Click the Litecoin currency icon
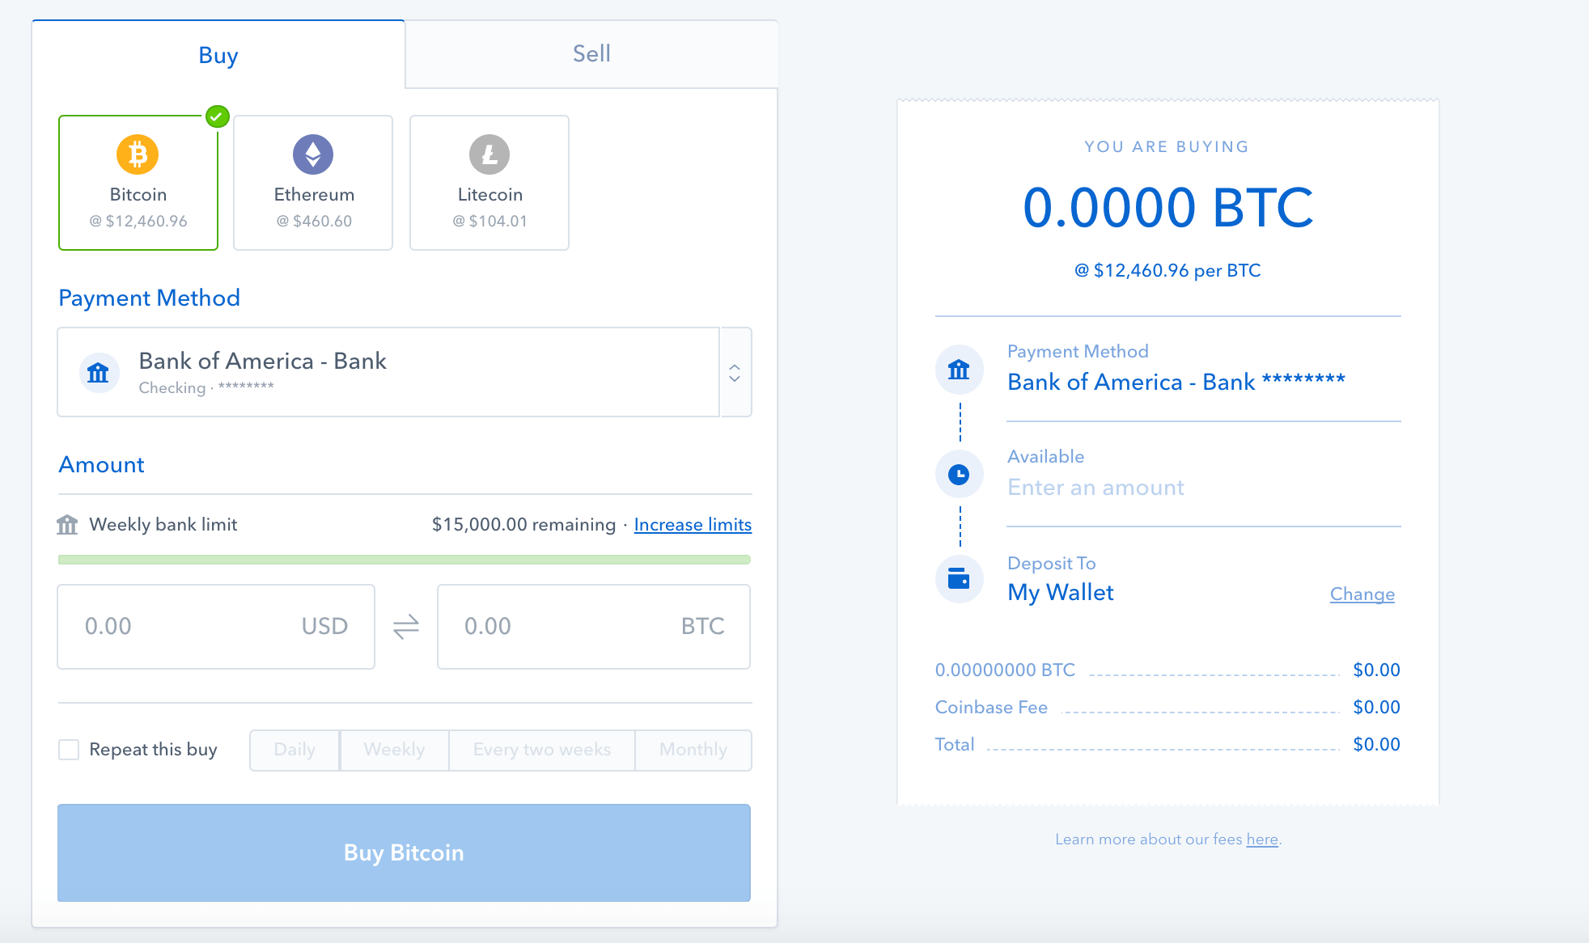 pyautogui.click(x=489, y=154)
